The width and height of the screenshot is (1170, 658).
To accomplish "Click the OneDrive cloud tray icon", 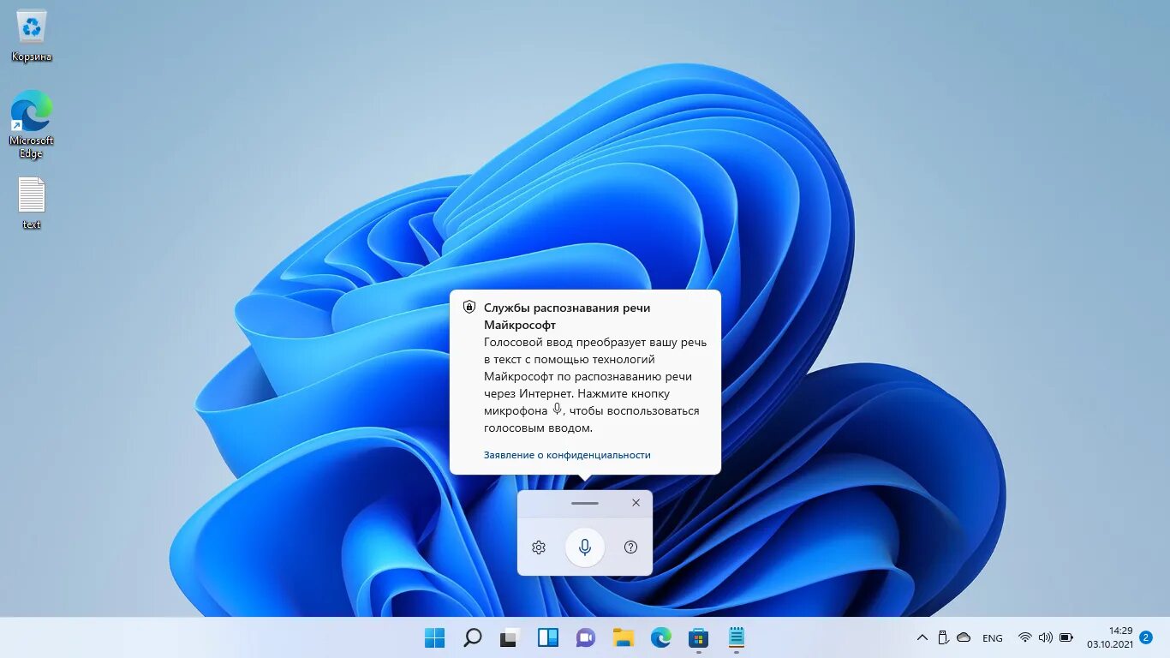I will pyautogui.click(x=964, y=637).
